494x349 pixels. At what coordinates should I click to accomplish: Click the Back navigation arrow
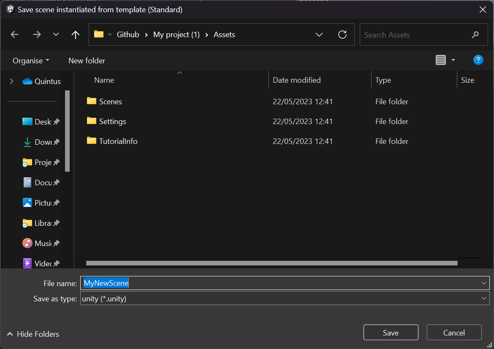pos(15,35)
